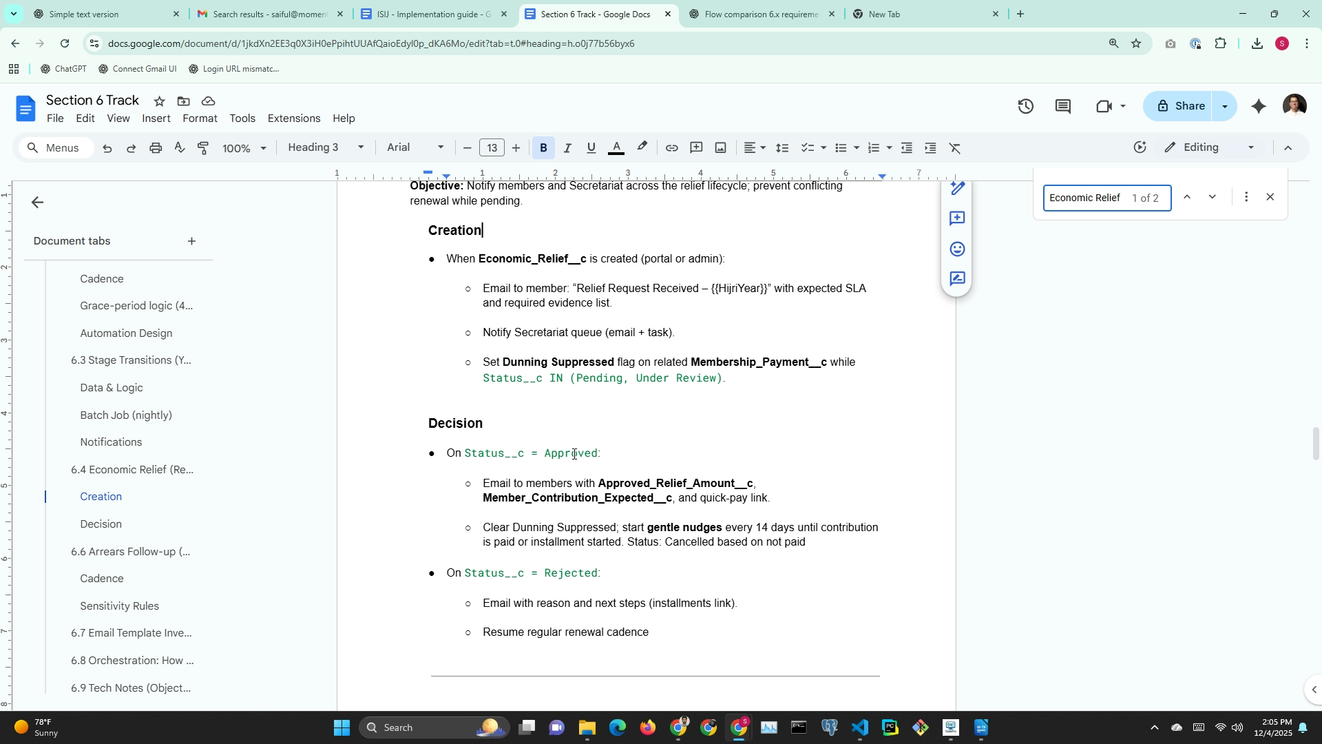Image resolution: width=1322 pixels, height=744 pixels.
Task: Toggle Italic formatting button
Action: click(x=567, y=148)
